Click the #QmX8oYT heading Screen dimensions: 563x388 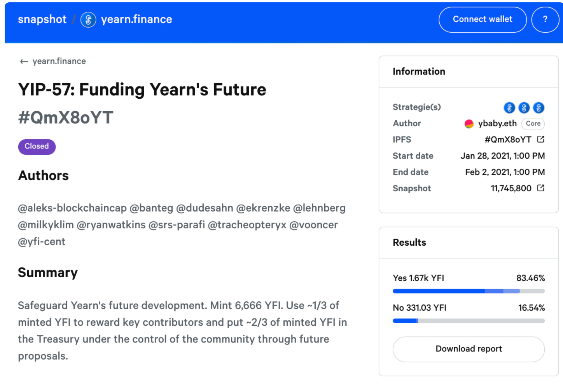66,117
